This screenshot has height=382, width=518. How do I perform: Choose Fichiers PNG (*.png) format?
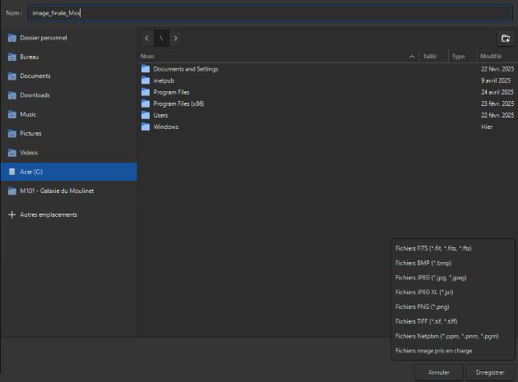point(423,306)
